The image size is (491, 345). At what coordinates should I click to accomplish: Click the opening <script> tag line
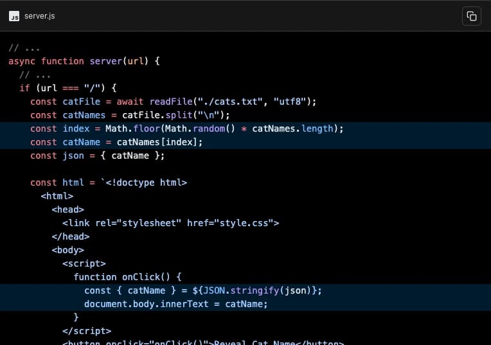84,263
